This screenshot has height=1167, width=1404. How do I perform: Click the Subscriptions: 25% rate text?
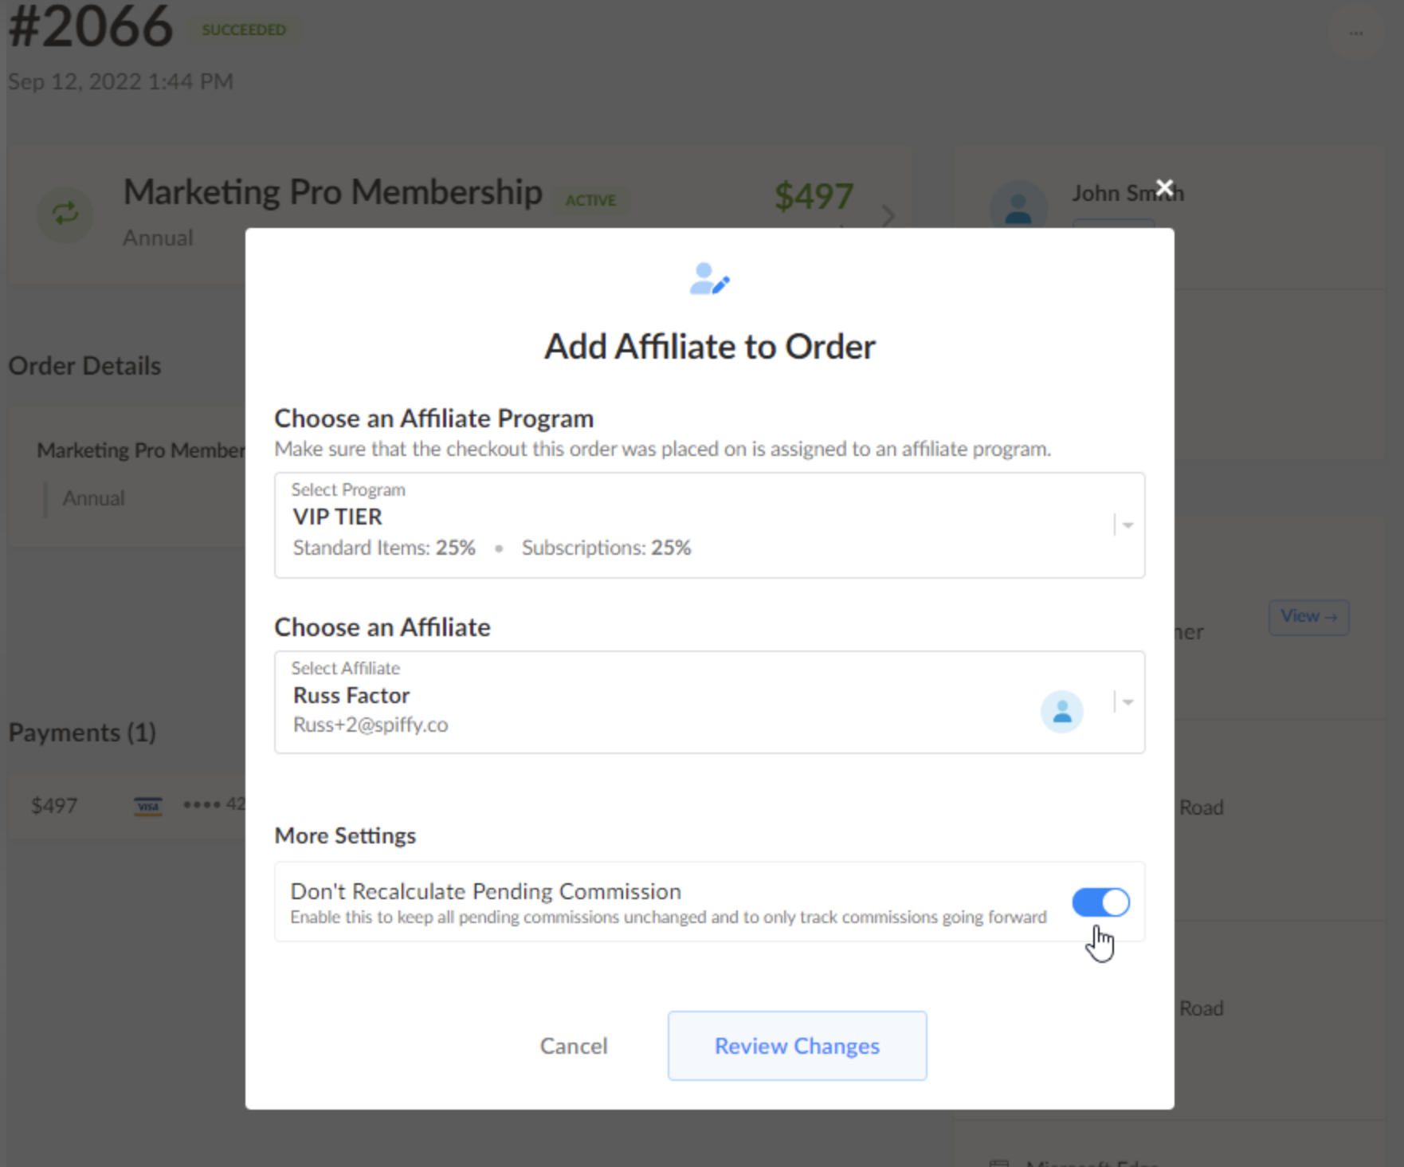point(606,548)
